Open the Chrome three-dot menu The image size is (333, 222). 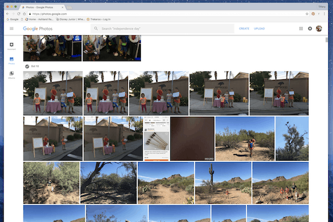[324, 14]
